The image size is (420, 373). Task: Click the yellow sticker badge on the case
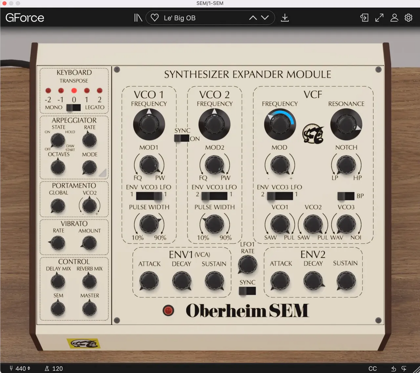click(x=83, y=343)
